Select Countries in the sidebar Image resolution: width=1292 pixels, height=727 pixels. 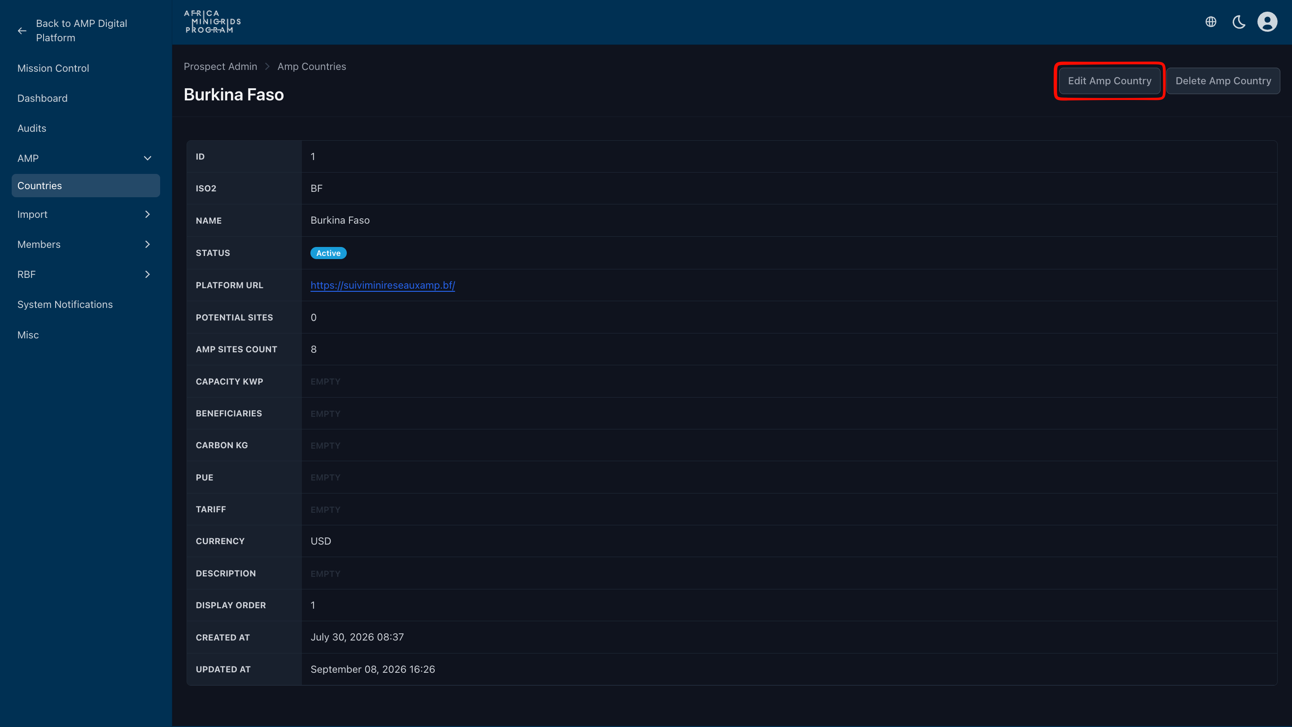tap(86, 186)
